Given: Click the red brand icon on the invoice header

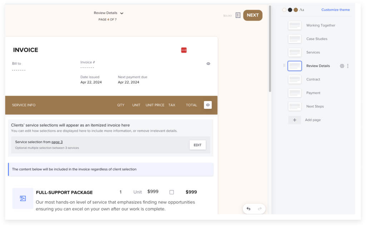Looking at the screenshot, I should [184, 50].
